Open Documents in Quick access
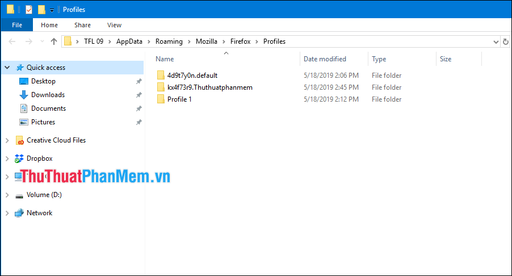The height and width of the screenshot is (276, 512). point(48,108)
